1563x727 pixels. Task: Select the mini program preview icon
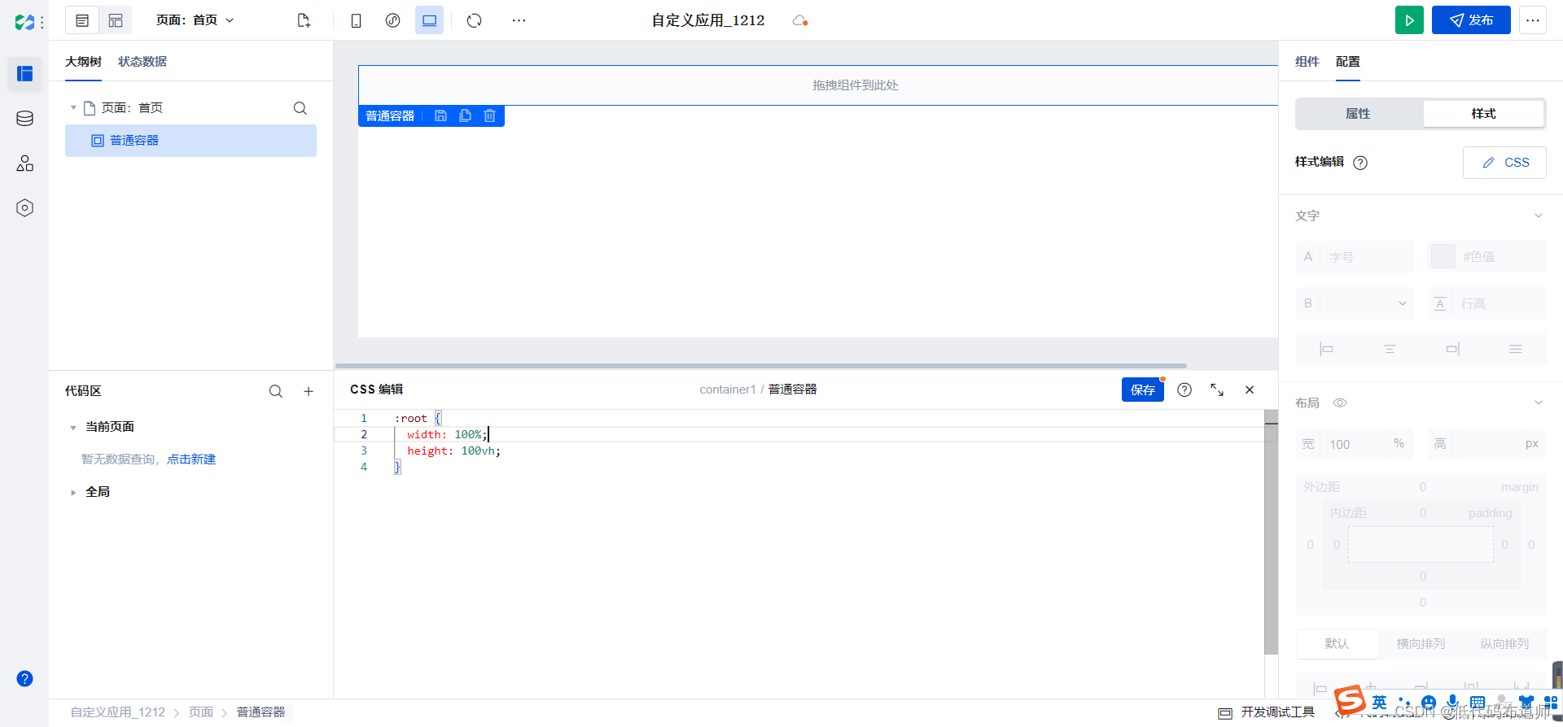click(392, 20)
